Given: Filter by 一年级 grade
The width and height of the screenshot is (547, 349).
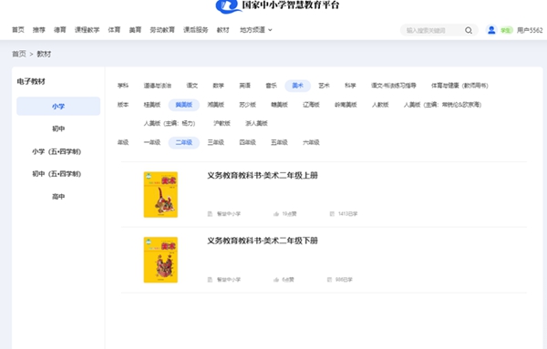Looking at the screenshot, I should pyautogui.click(x=152, y=142).
